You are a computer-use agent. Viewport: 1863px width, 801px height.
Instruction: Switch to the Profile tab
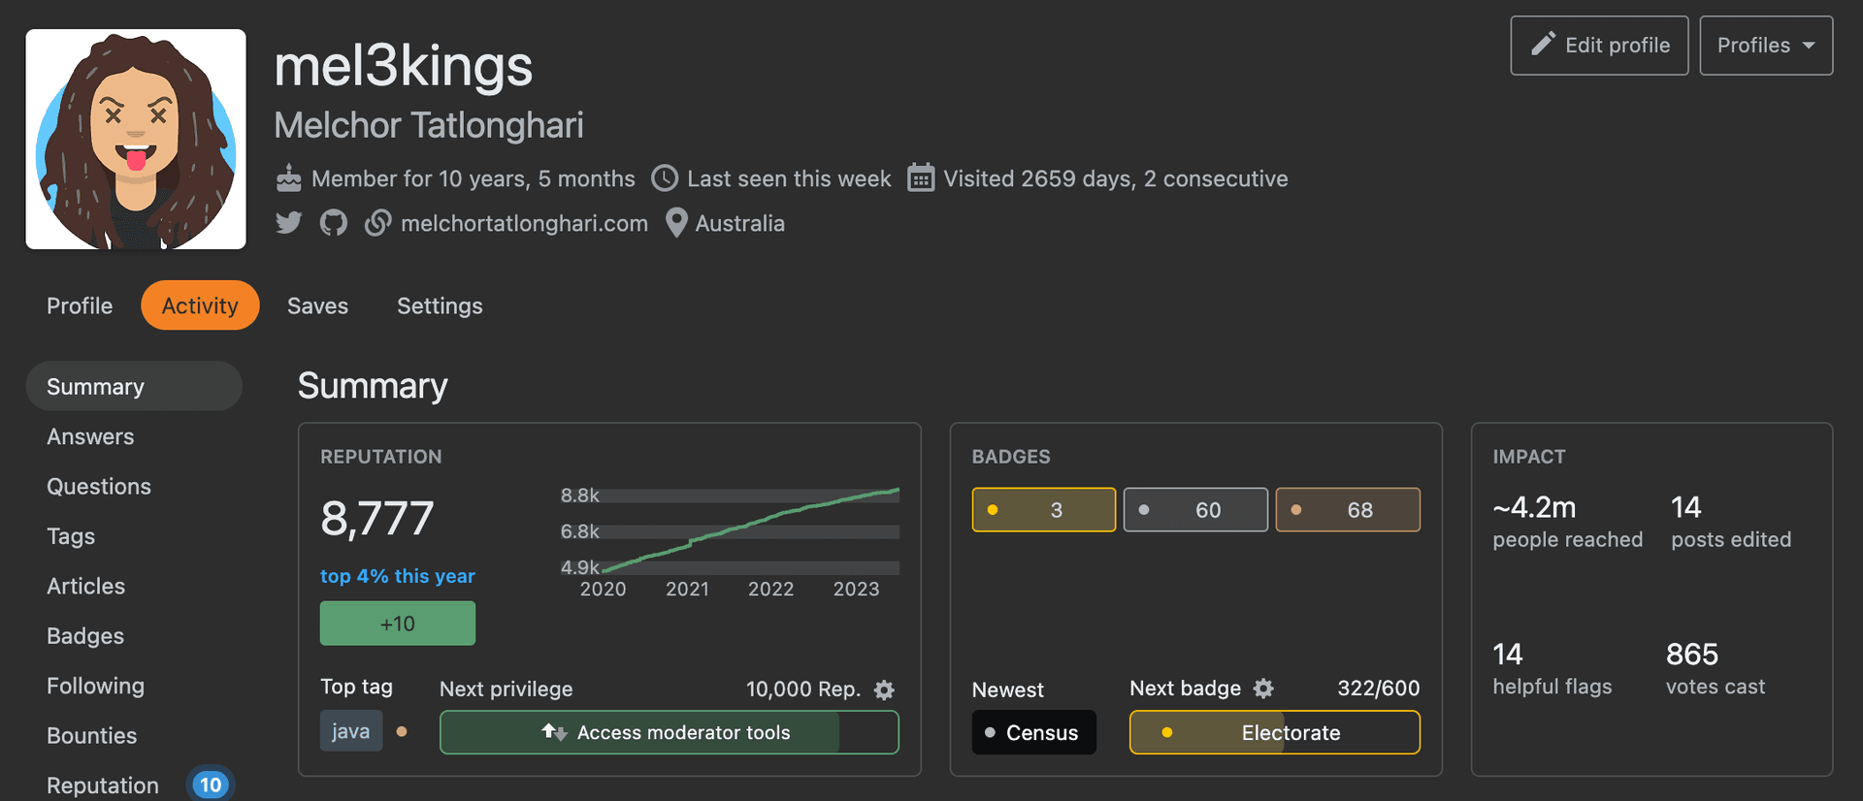[x=80, y=305]
